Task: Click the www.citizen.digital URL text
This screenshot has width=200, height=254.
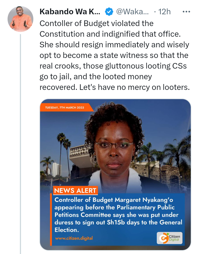Action: [x=74, y=238]
